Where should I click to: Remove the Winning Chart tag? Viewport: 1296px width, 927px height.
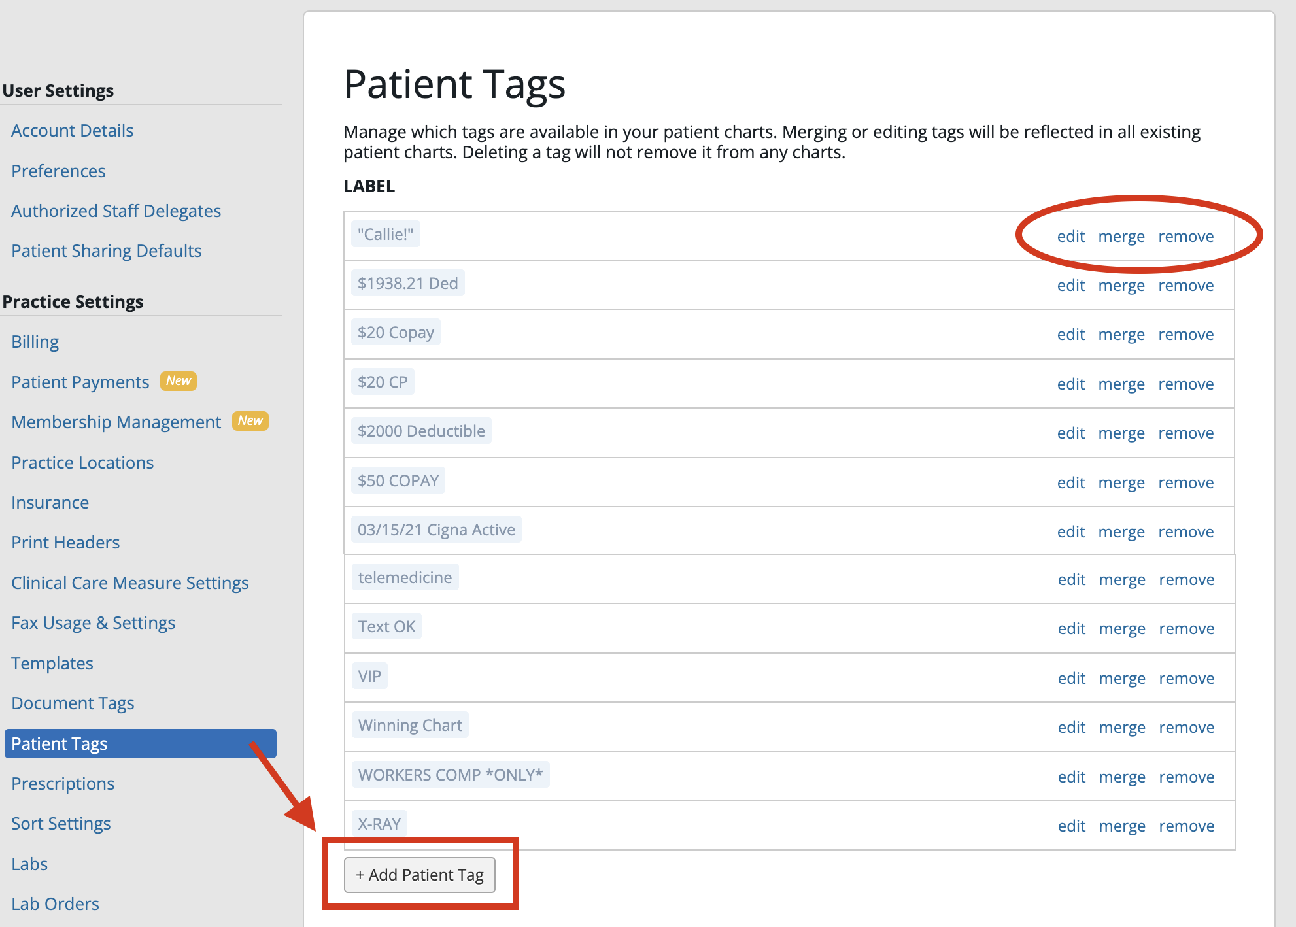[x=1185, y=727]
